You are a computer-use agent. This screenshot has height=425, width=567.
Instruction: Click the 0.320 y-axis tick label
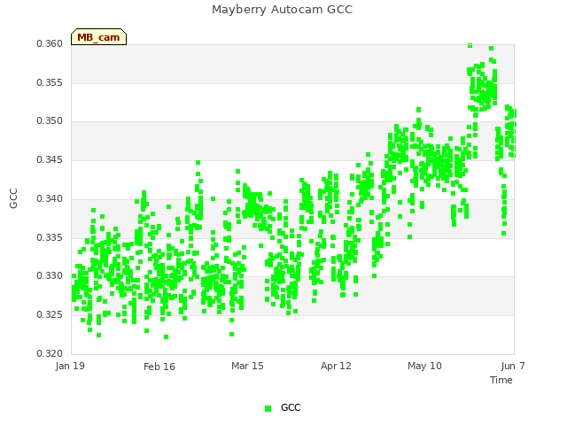pyautogui.click(x=50, y=353)
